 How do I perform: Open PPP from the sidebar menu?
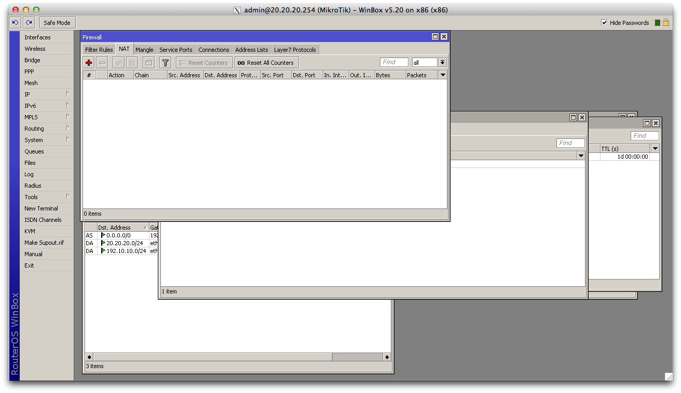pos(47,72)
